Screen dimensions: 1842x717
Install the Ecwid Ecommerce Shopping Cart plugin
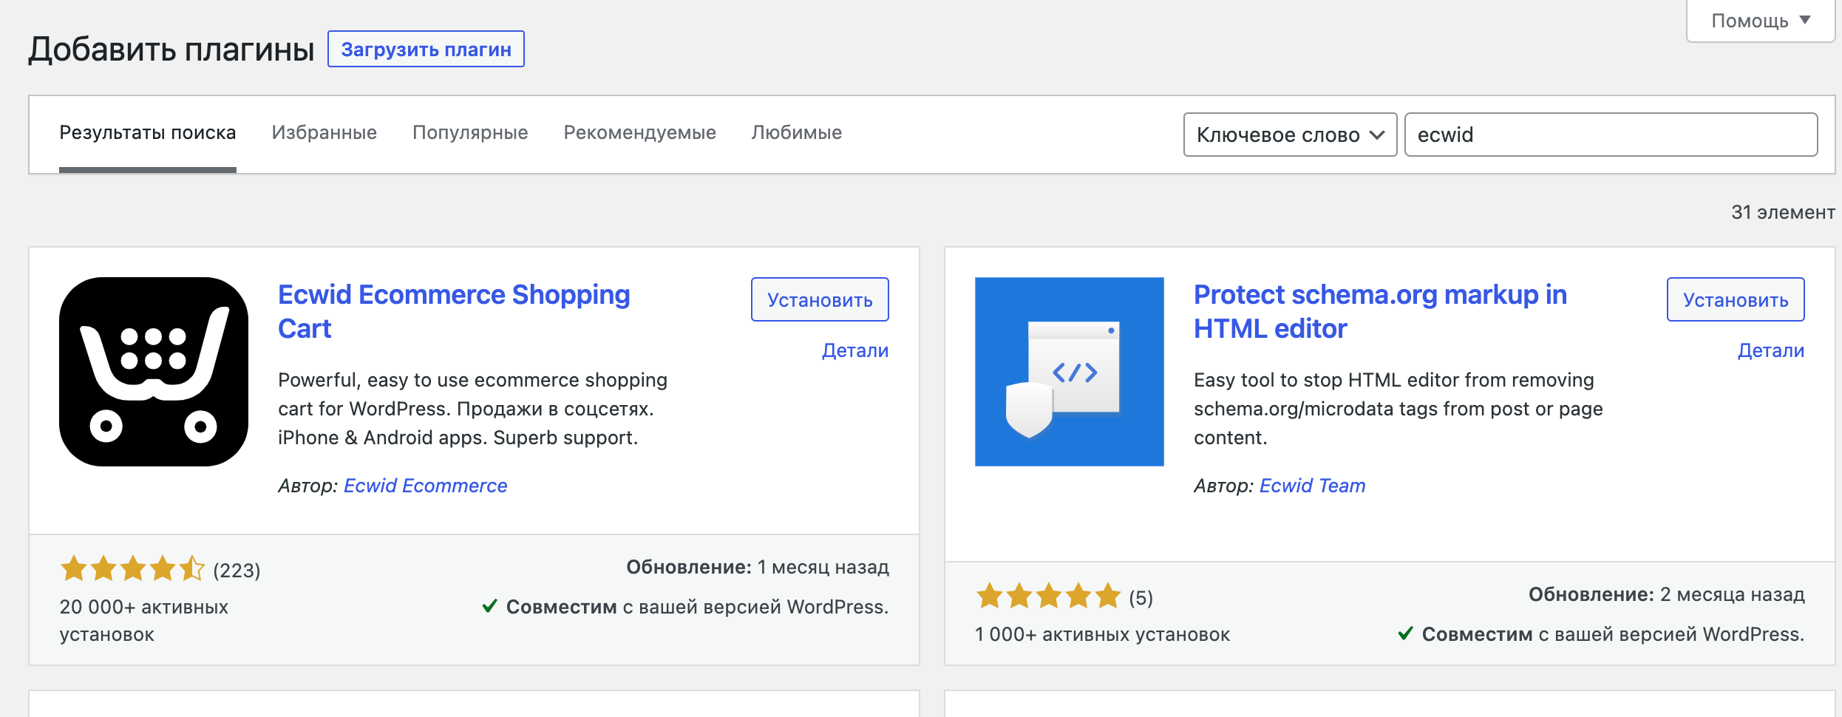(820, 299)
